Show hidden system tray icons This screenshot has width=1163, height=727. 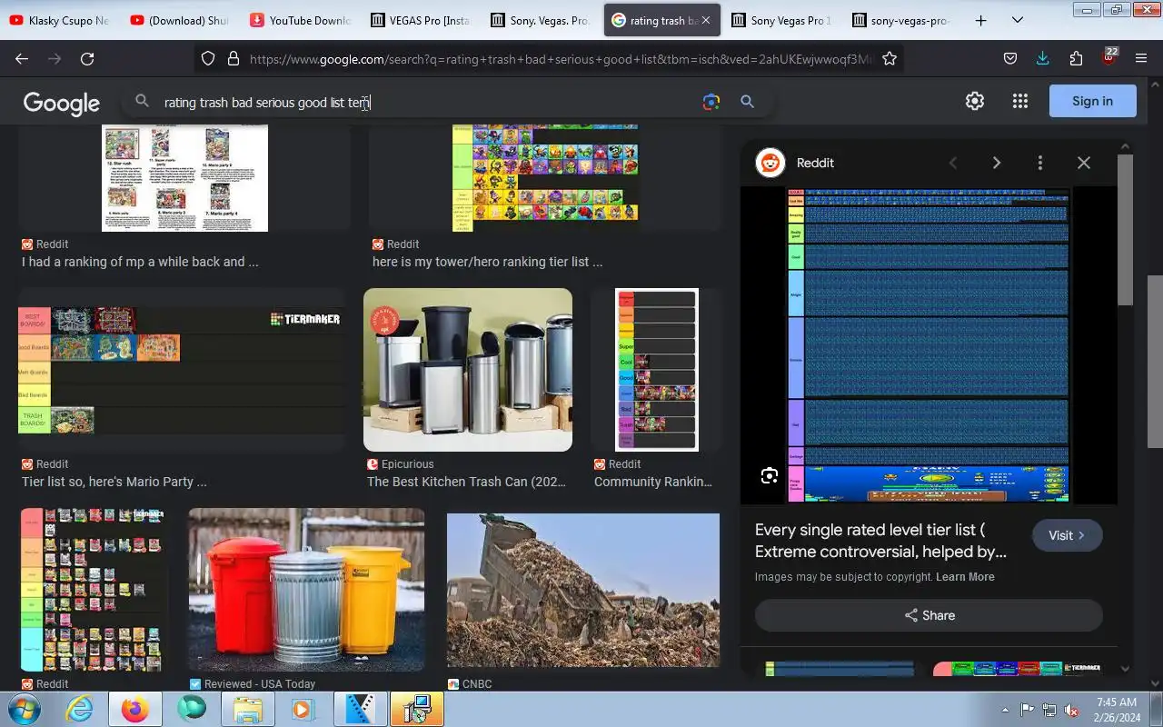point(1005,710)
